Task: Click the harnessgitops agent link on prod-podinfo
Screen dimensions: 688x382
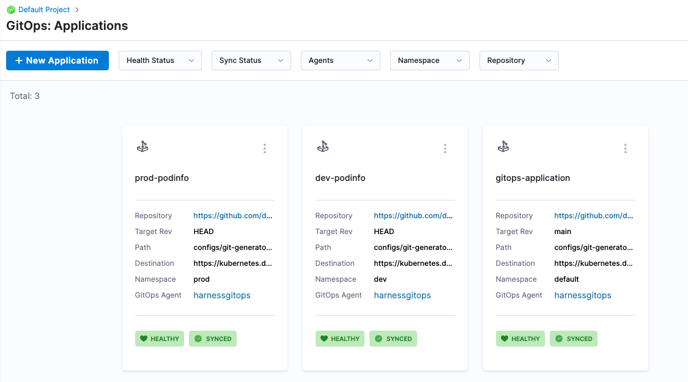Action: pyautogui.click(x=221, y=295)
